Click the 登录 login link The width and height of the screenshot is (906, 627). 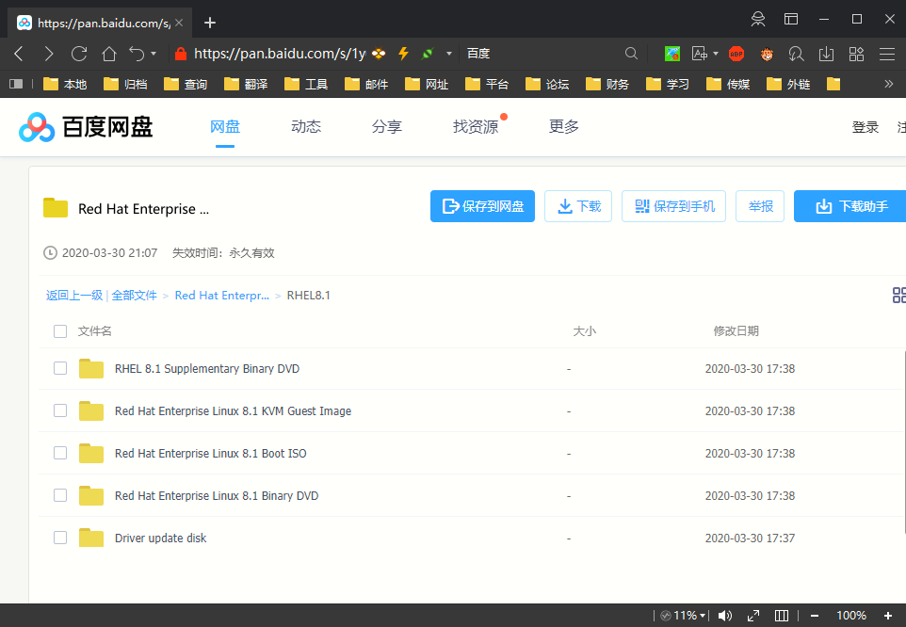pyautogui.click(x=865, y=127)
